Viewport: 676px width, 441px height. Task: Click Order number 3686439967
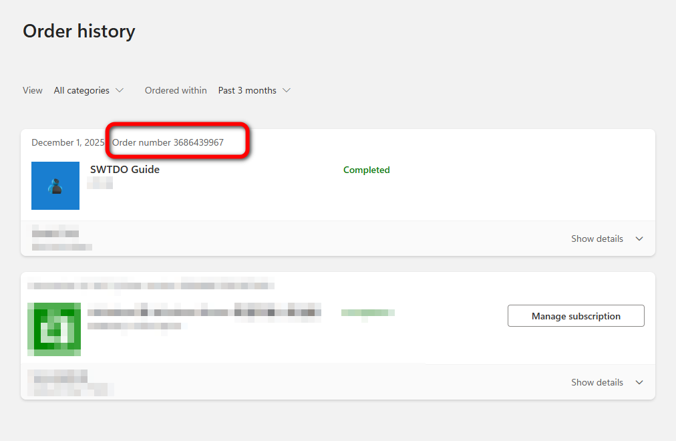coord(168,142)
